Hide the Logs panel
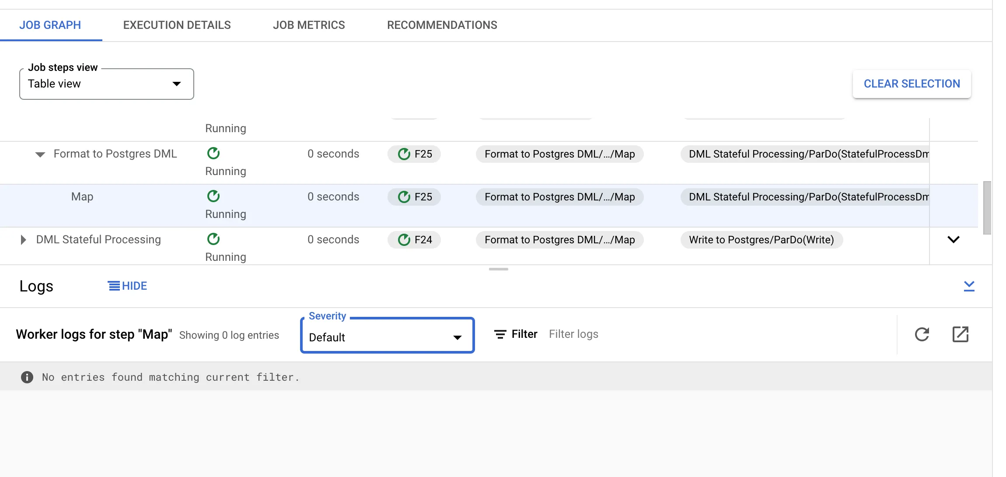1006x477 pixels. (127, 286)
